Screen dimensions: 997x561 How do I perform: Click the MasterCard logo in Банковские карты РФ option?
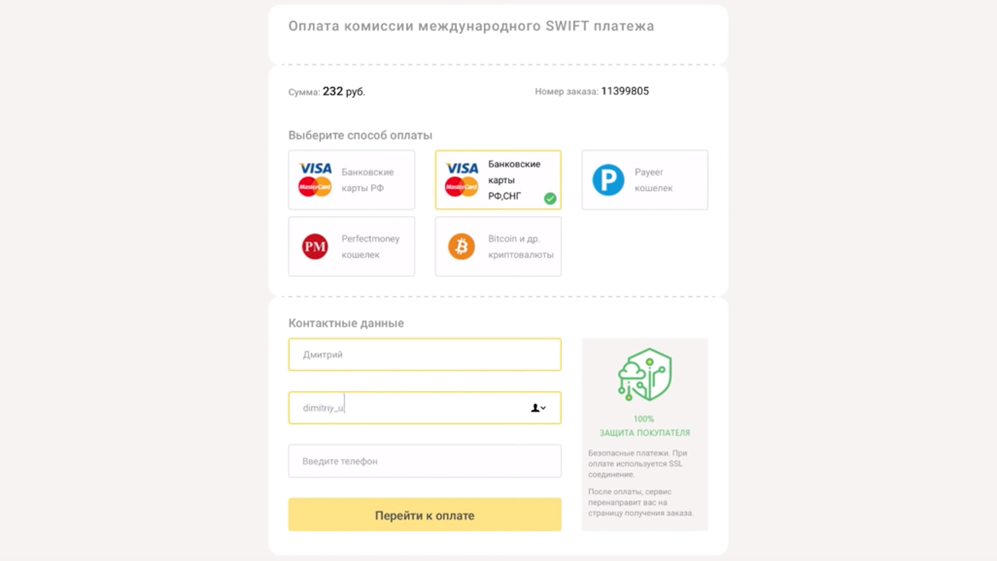[315, 187]
